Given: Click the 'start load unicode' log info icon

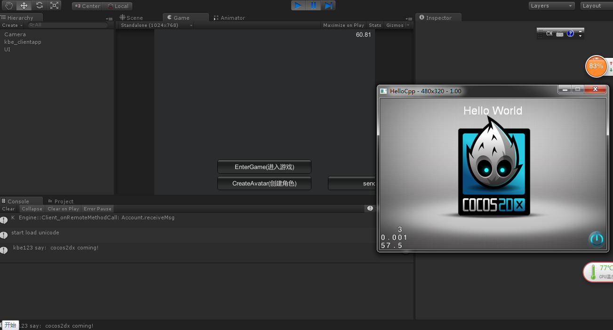Looking at the screenshot, I should 4,235.
